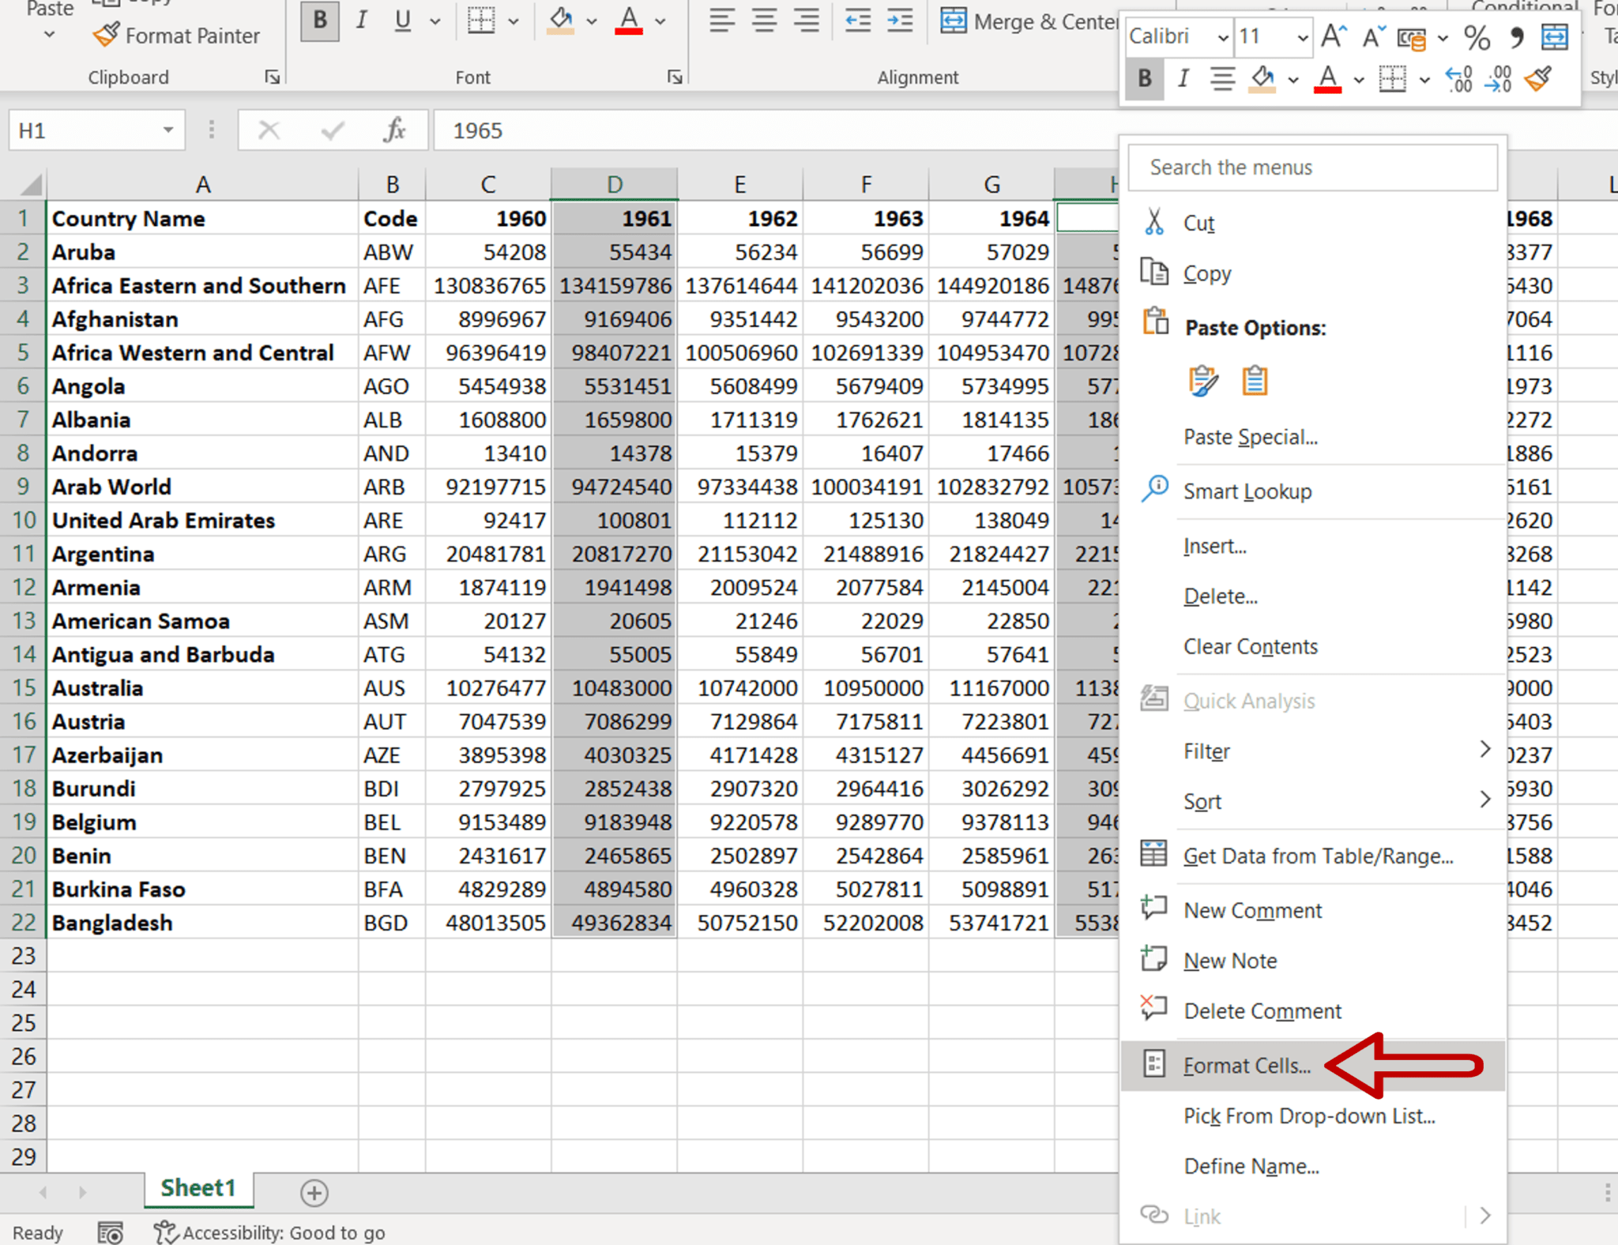Open Paste Special dialog
Viewport: 1618px width, 1245px height.
pos(1251,436)
